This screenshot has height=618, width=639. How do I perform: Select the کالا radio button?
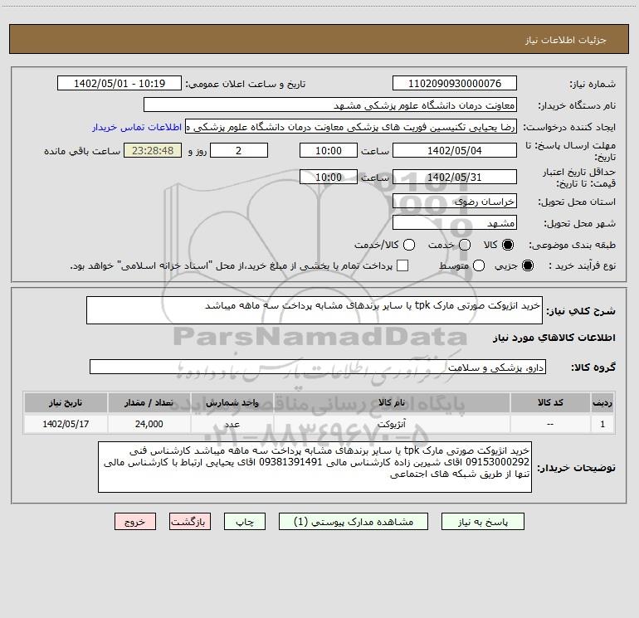(508, 245)
